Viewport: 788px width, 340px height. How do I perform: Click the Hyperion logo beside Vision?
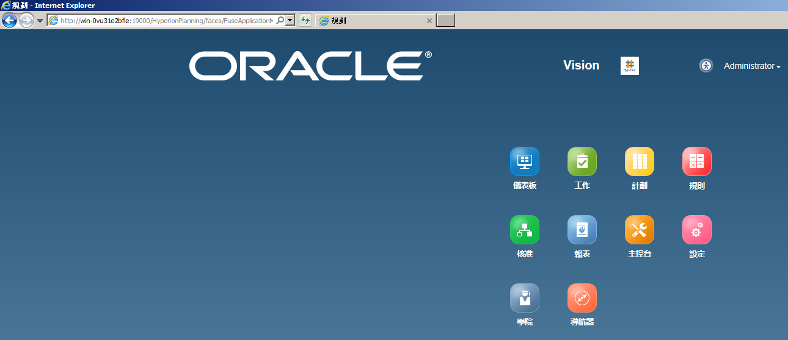tap(630, 66)
